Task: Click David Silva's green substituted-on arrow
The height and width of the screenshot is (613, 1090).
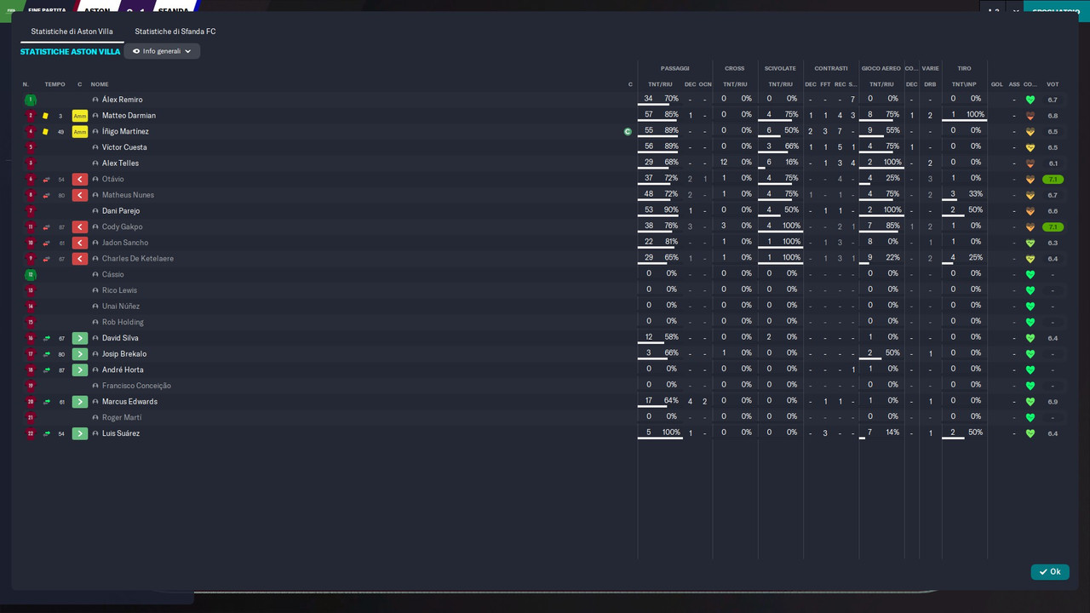Action: click(x=80, y=338)
